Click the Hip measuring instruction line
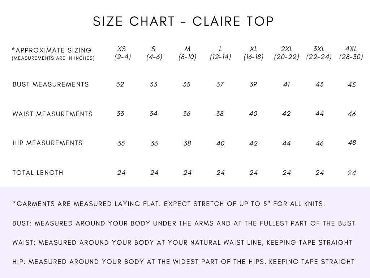Viewport: 370px width, 278px height. click(x=184, y=261)
